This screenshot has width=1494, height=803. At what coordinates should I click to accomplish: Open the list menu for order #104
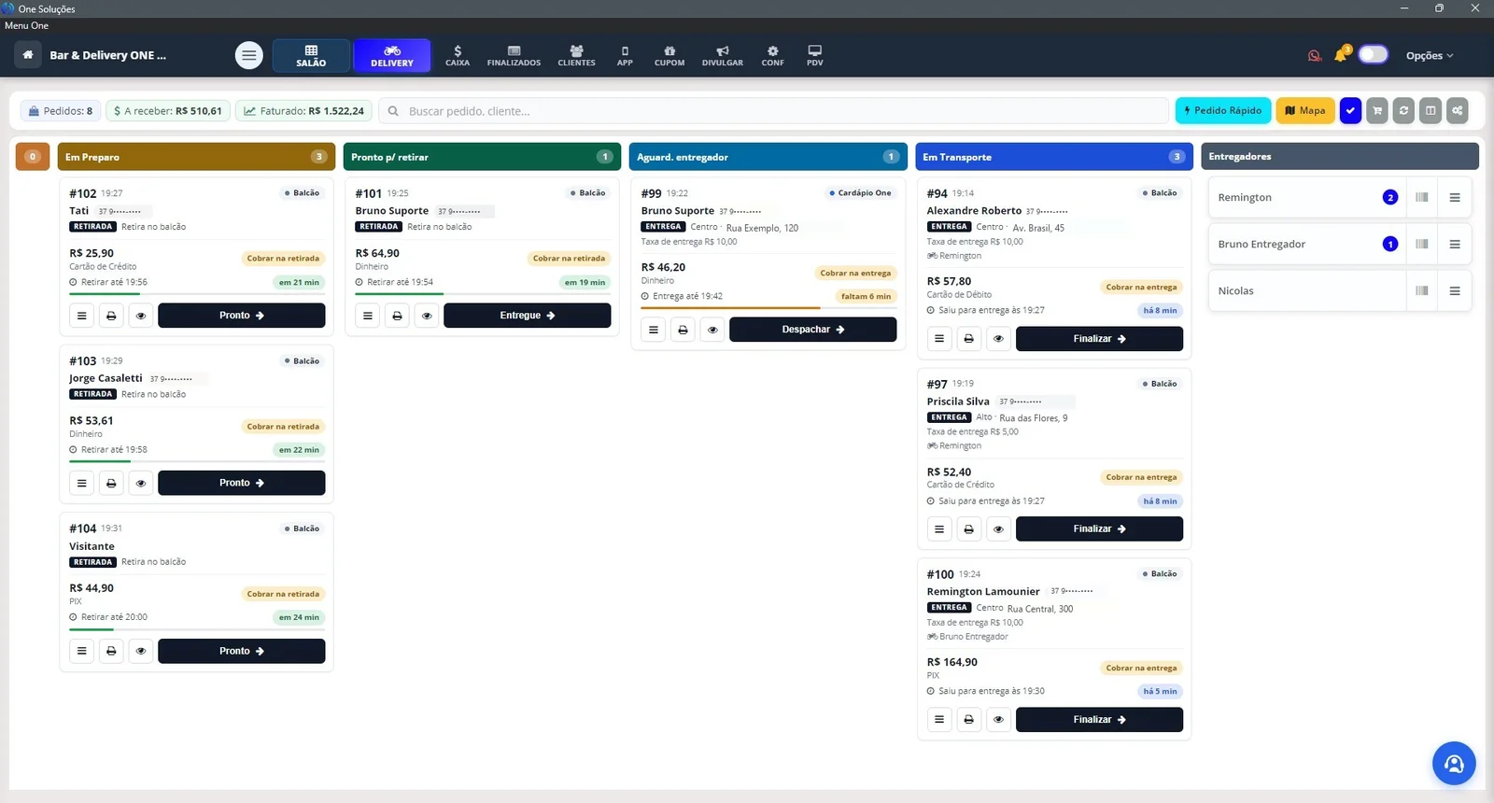click(82, 651)
